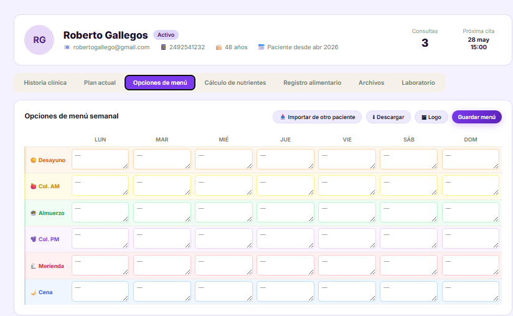Click resize handle of Desayuno LUN field
Viewport: 513px width, 316px height.
point(126,166)
